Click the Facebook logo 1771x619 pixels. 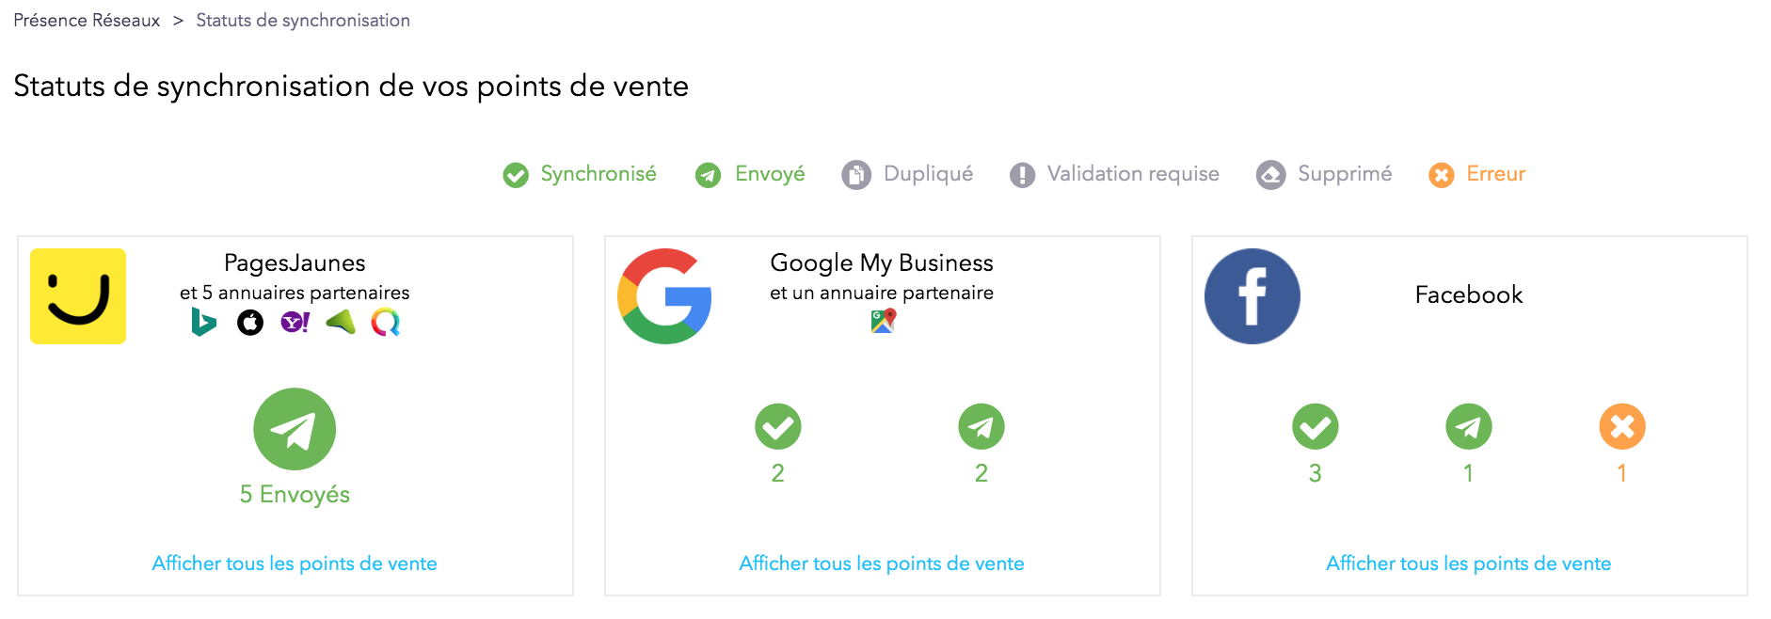click(x=1252, y=296)
